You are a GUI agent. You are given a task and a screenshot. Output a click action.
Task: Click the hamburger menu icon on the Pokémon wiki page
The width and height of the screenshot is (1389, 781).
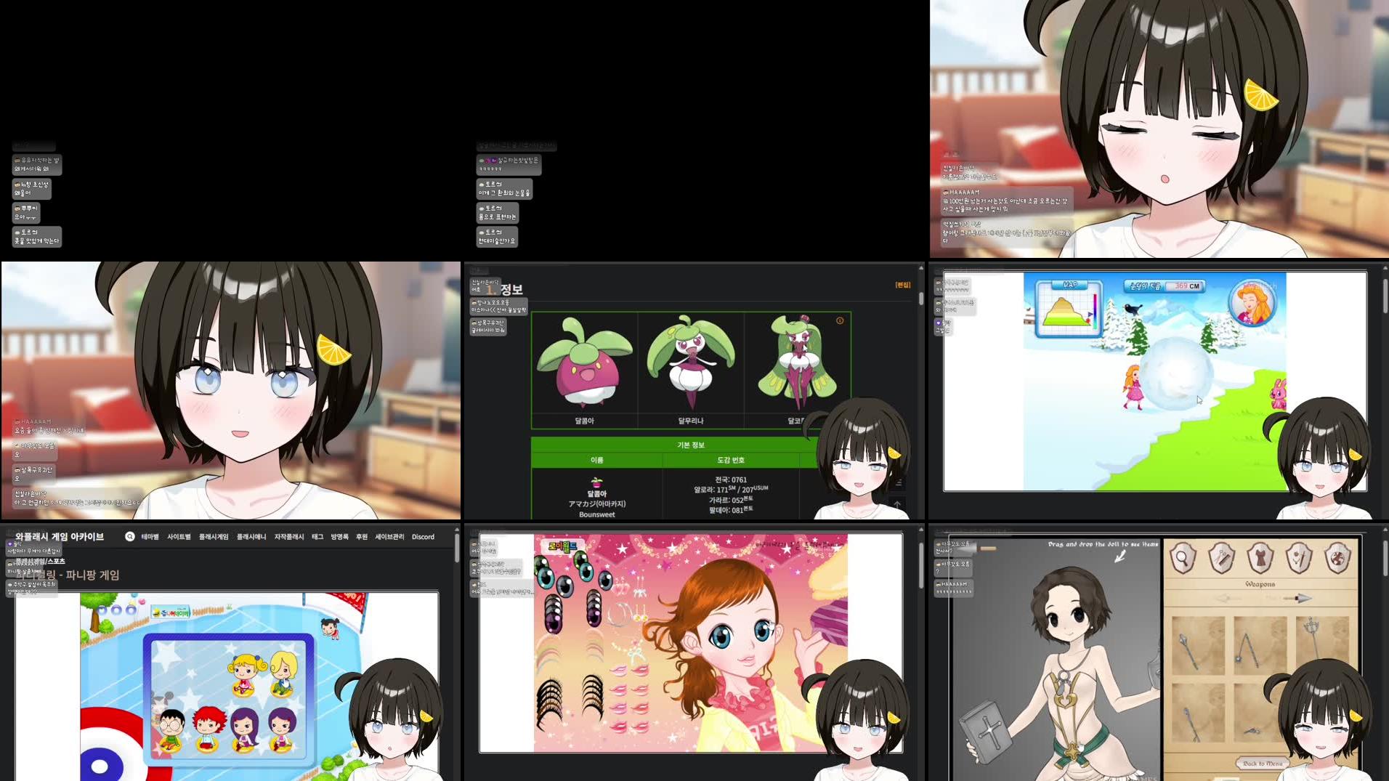898,482
